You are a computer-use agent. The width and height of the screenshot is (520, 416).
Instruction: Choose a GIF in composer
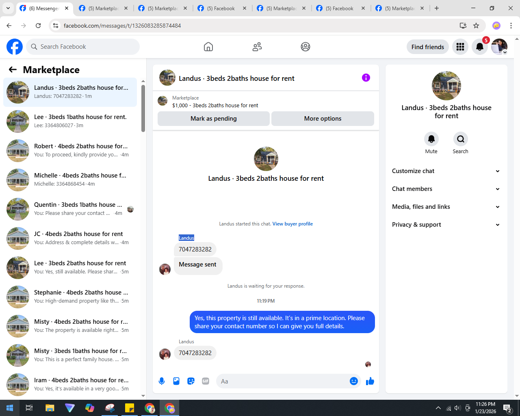pyautogui.click(x=206, y=381)
